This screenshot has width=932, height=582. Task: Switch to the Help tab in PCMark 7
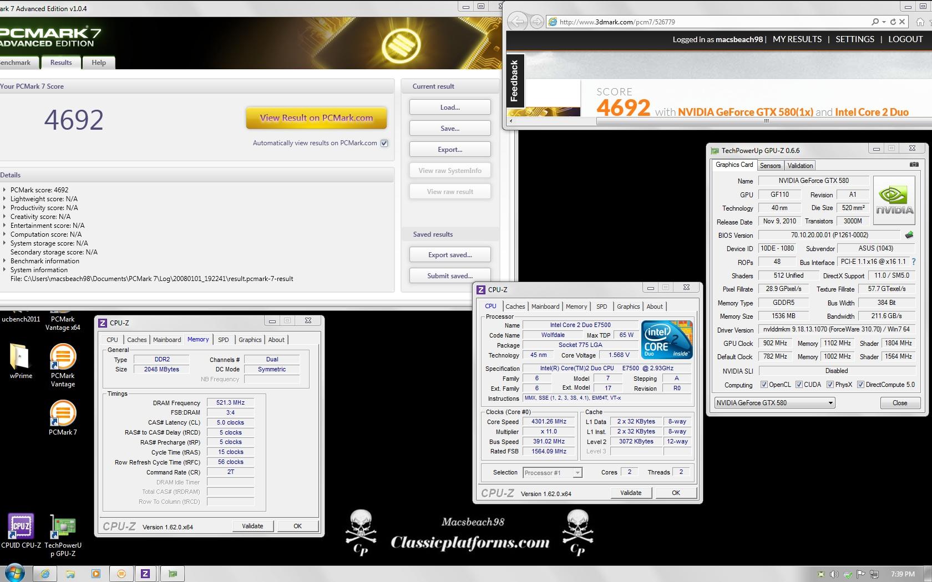(99, 63)
